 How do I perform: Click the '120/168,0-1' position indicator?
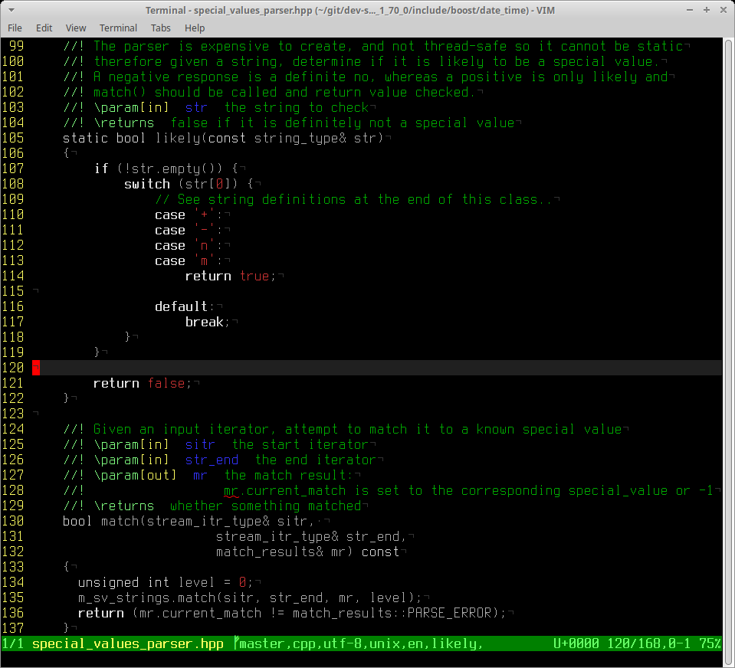pos(648,643)
